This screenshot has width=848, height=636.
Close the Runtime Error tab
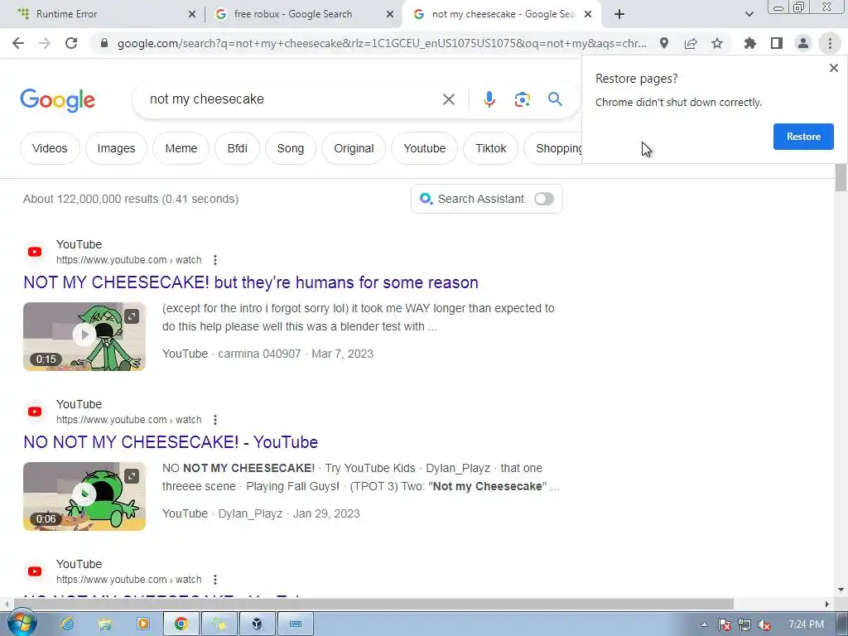pos(192,15)
